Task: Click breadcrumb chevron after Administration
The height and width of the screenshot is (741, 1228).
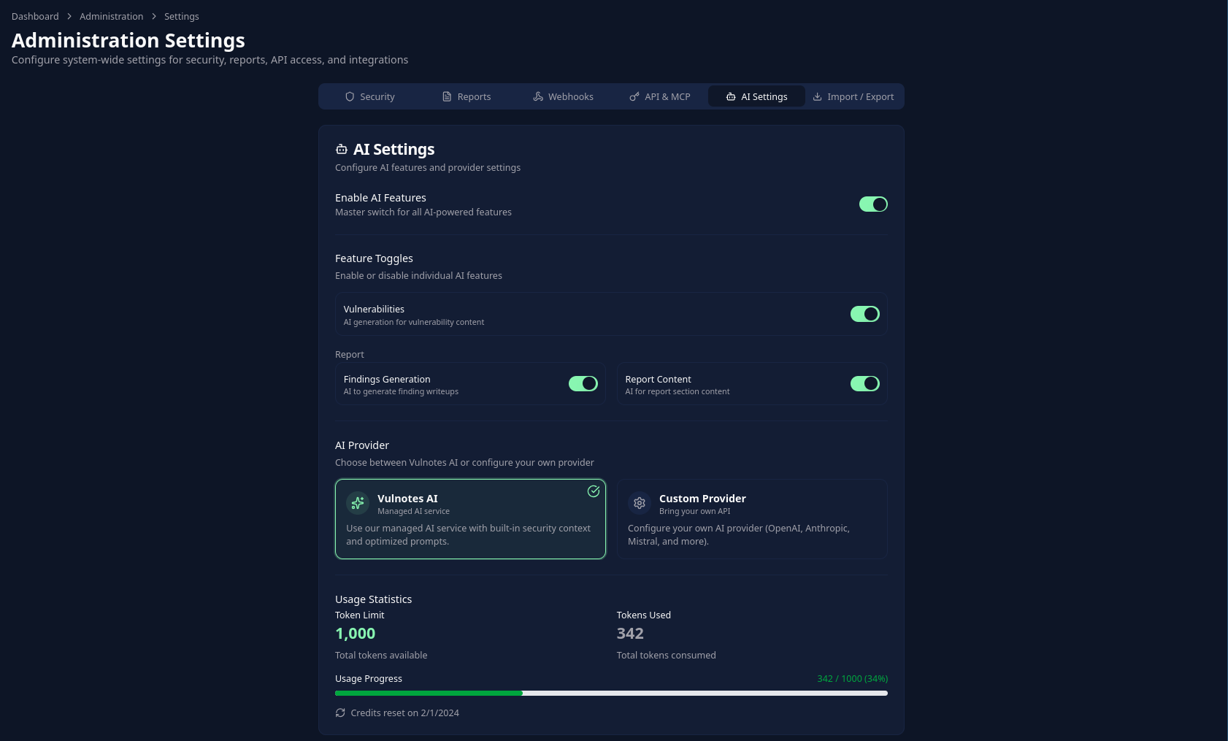Action: 154,16
